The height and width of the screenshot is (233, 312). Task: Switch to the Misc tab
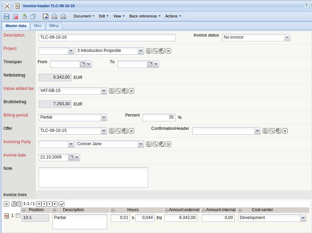coord(38,26)
